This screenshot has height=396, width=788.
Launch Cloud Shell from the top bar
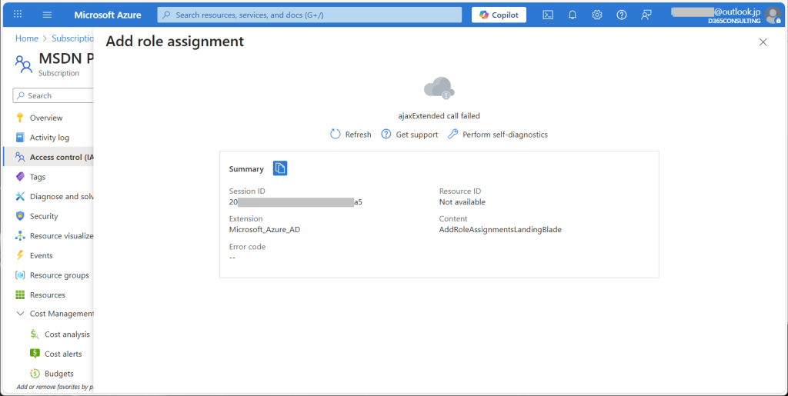(548, 15)
